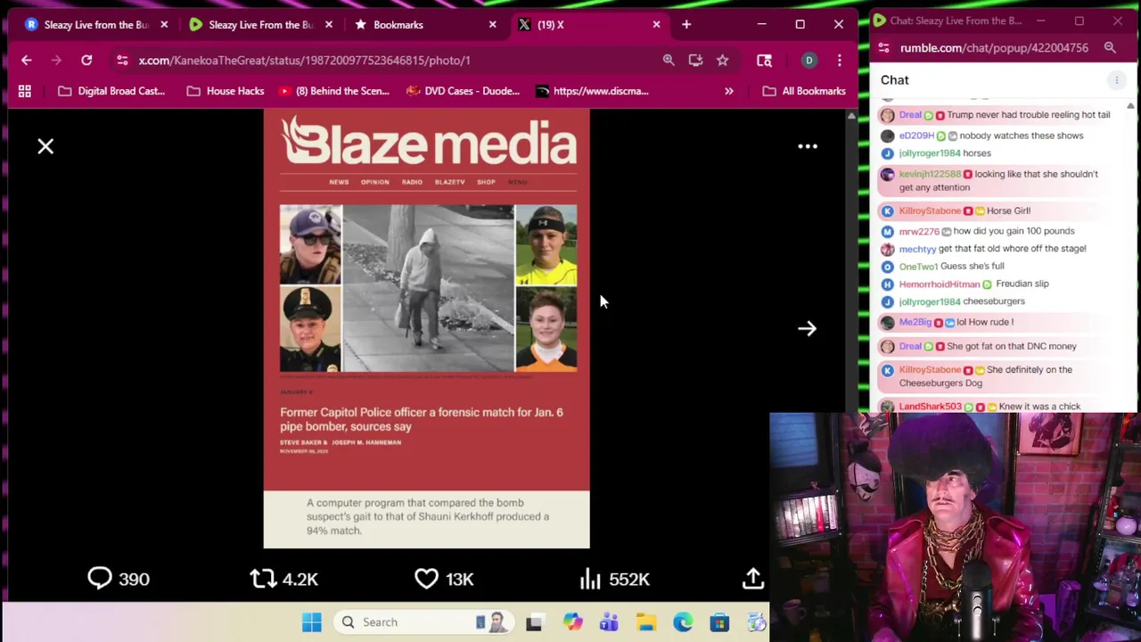The image size is (1141, 642).
Task: Click the page scrollbar up arrow
Action: pyautogui.click(x=850, y=116)
